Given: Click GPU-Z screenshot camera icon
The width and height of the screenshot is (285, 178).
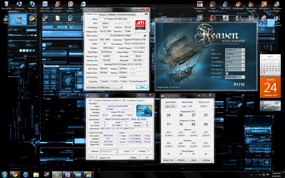Looking at the screenshot, I should pos(146,14).
